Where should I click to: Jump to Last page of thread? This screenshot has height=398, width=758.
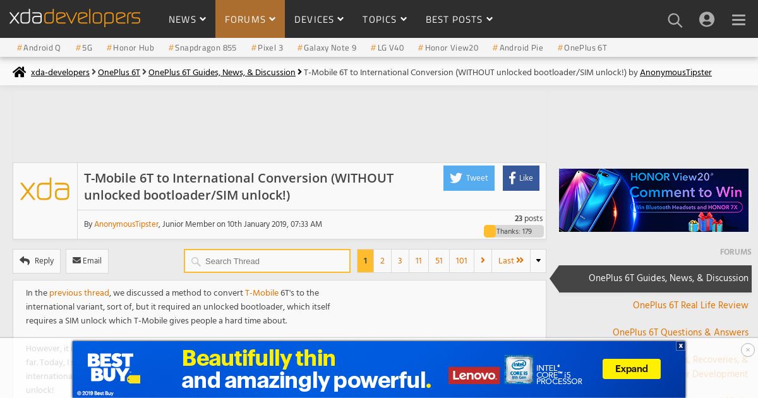coord(511,261)
